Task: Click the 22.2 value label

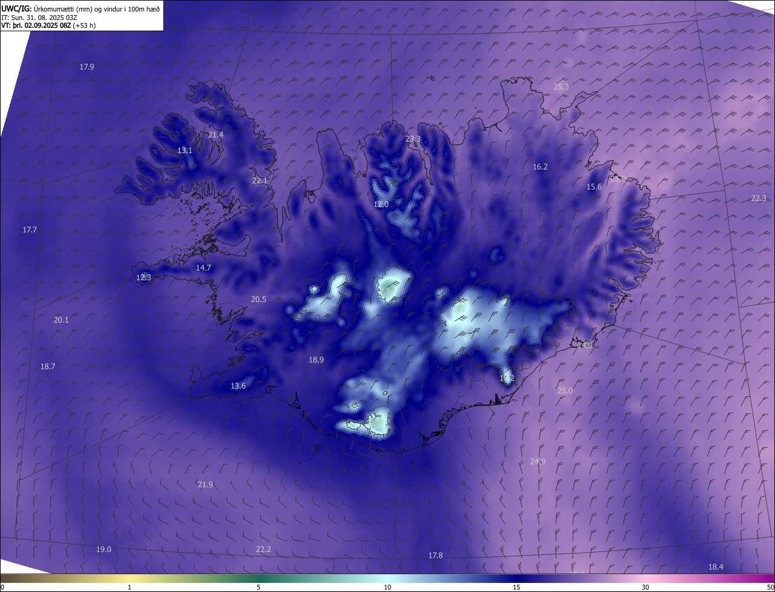Action: pyautogui.click(x=263, y=549)
